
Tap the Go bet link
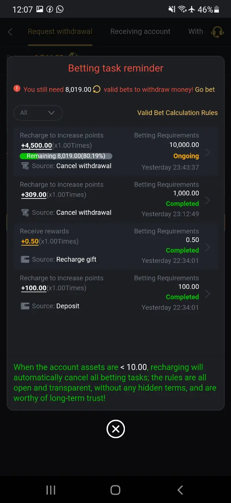point(205,89)
